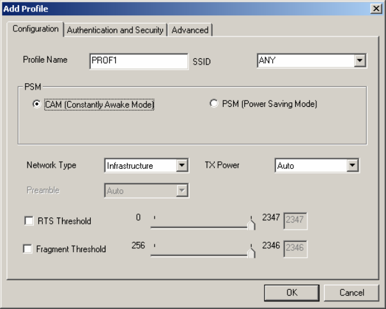Click the grayed-out Preamble label
Screen dimensions: 386x309
pyautogui.click(x=43, y=190)
